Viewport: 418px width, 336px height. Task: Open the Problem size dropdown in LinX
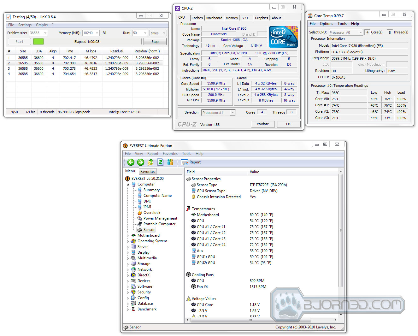(x=45, y=33)
